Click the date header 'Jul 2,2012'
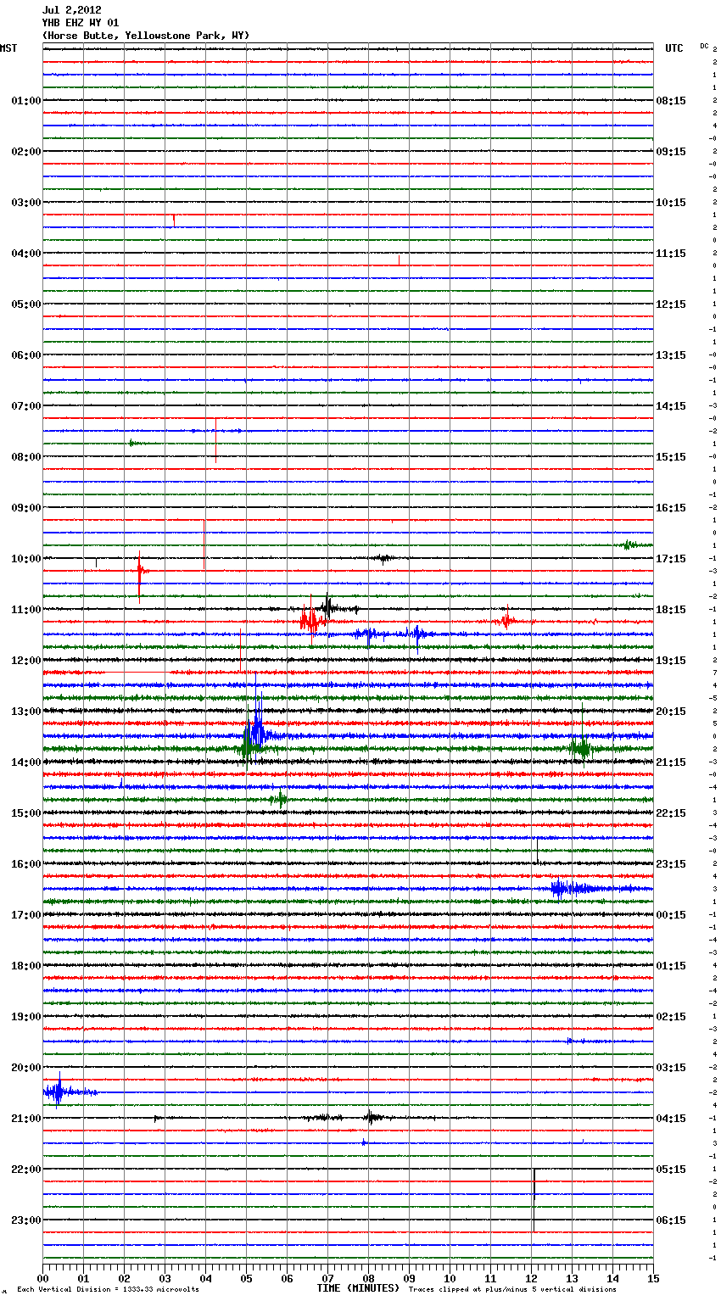The width and height of the screenshot is (721, 1301). [x=72, y=10]
